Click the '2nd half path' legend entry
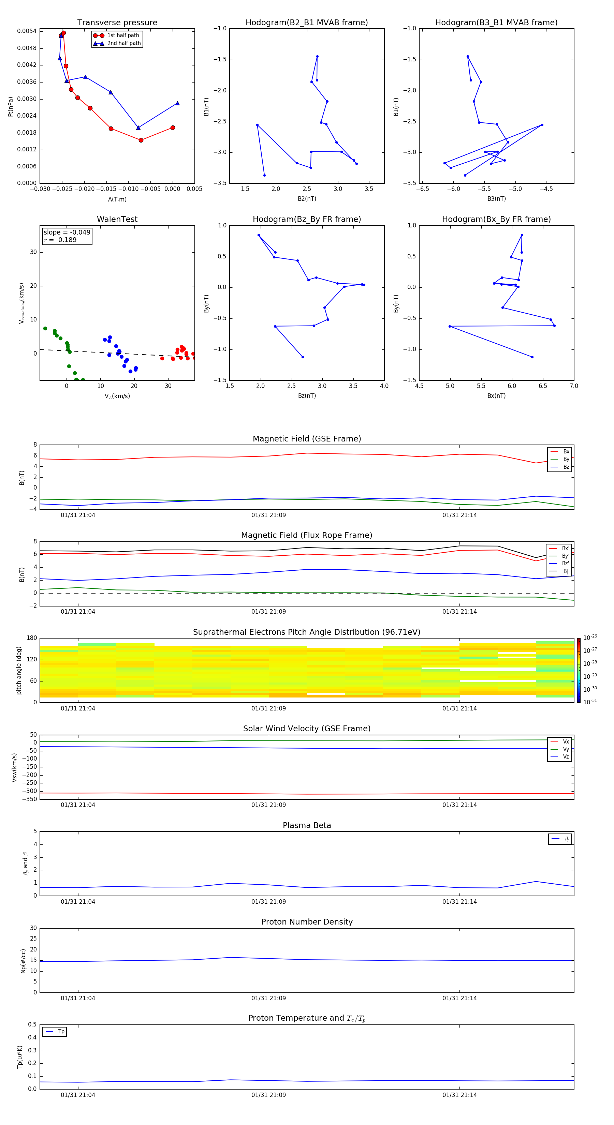Screen dimensions: 614x1125 (x=117, y=43)
